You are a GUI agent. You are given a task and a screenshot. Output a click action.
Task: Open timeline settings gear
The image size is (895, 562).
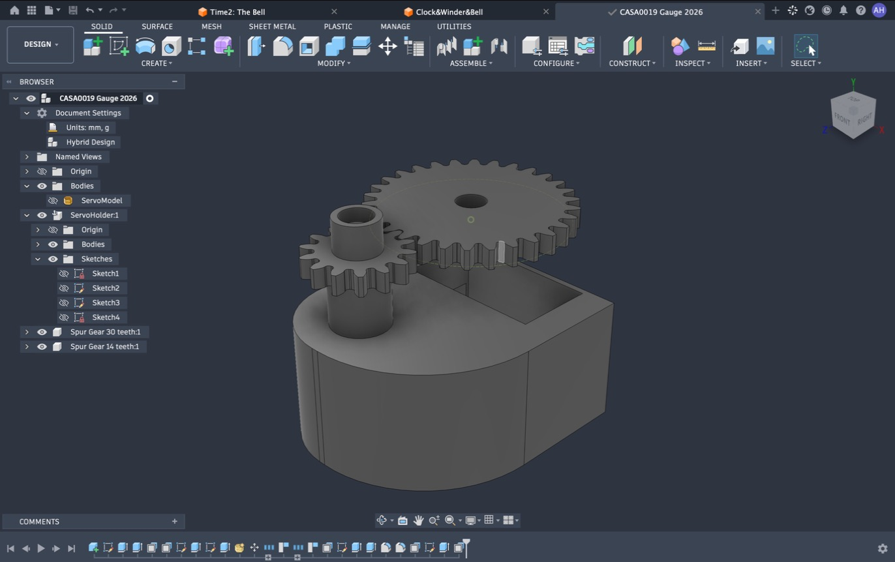(x=883, y=549)
